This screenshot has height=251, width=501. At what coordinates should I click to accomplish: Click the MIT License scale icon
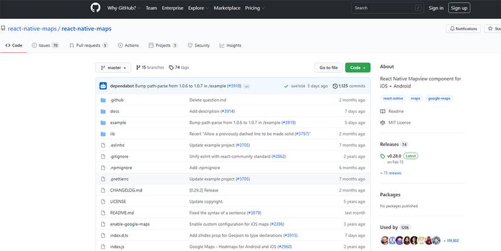click(x=383, y=122)
